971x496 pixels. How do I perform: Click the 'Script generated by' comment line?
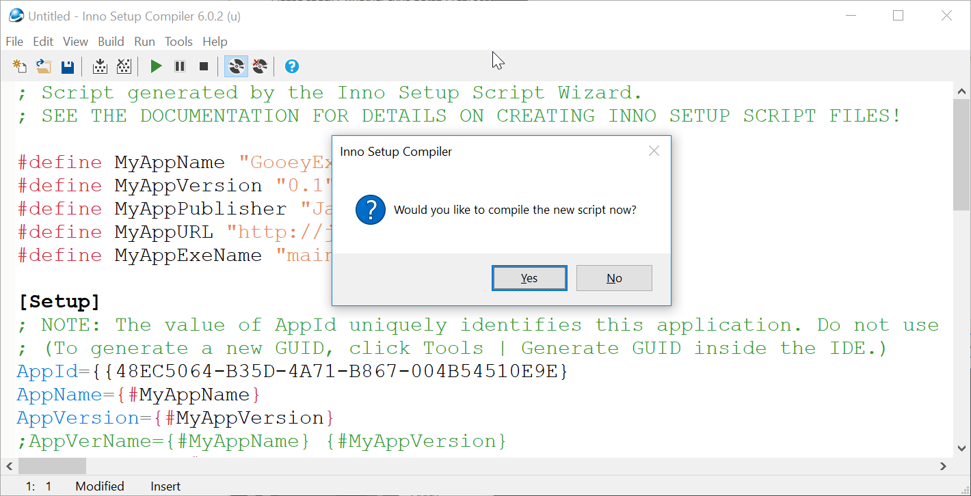[x=330, y=92]
